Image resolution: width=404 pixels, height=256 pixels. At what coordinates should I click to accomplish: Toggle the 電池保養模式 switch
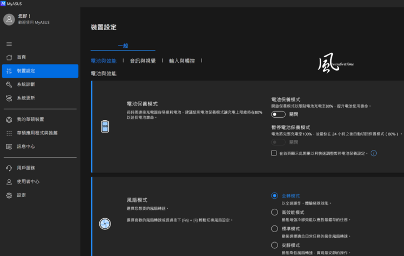tap(278, 114)
